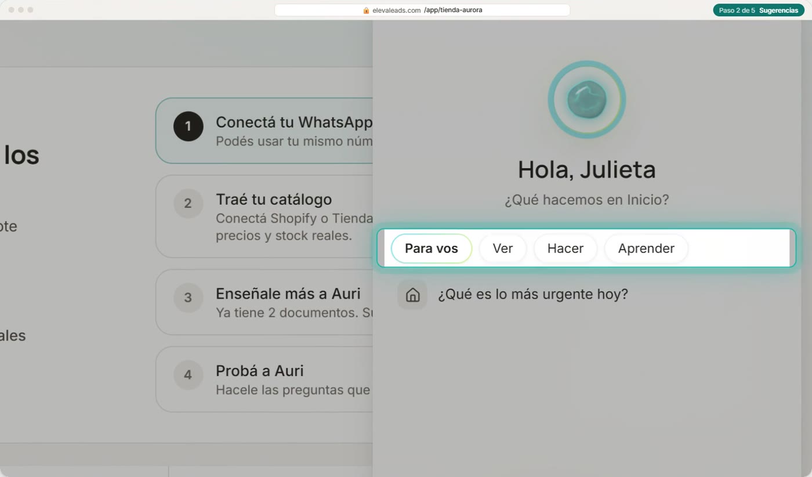
Task: Select step 3 "Enseñale más a Auri"
Action: pos(264,302)
